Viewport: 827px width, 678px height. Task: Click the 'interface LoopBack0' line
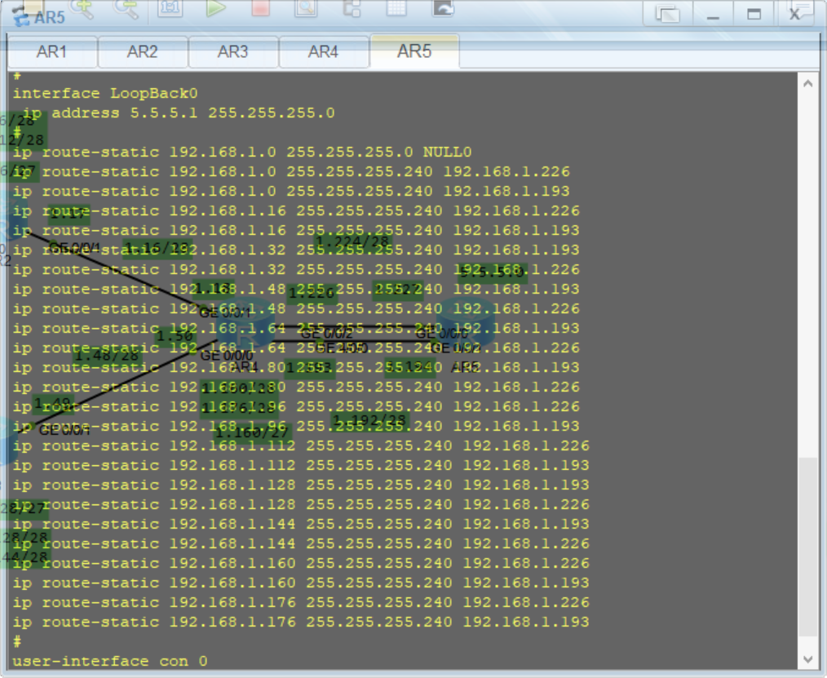(105, 93)
